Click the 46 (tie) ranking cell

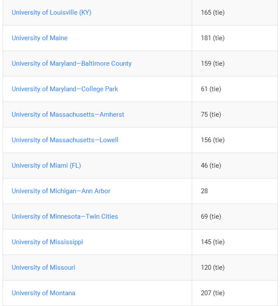(235, 166)
